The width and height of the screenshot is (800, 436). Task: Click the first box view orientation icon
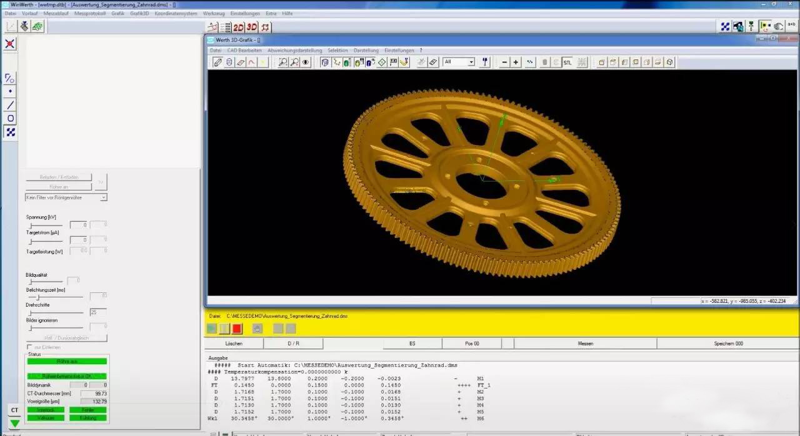(x=601, y=62)
